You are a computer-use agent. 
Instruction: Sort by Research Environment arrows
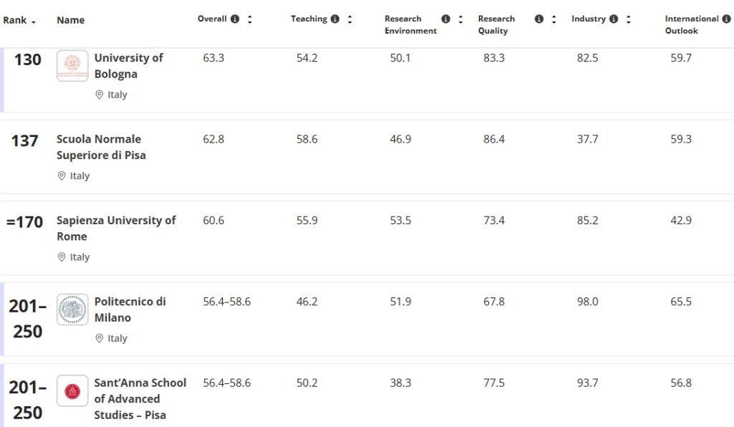(461, 19)
